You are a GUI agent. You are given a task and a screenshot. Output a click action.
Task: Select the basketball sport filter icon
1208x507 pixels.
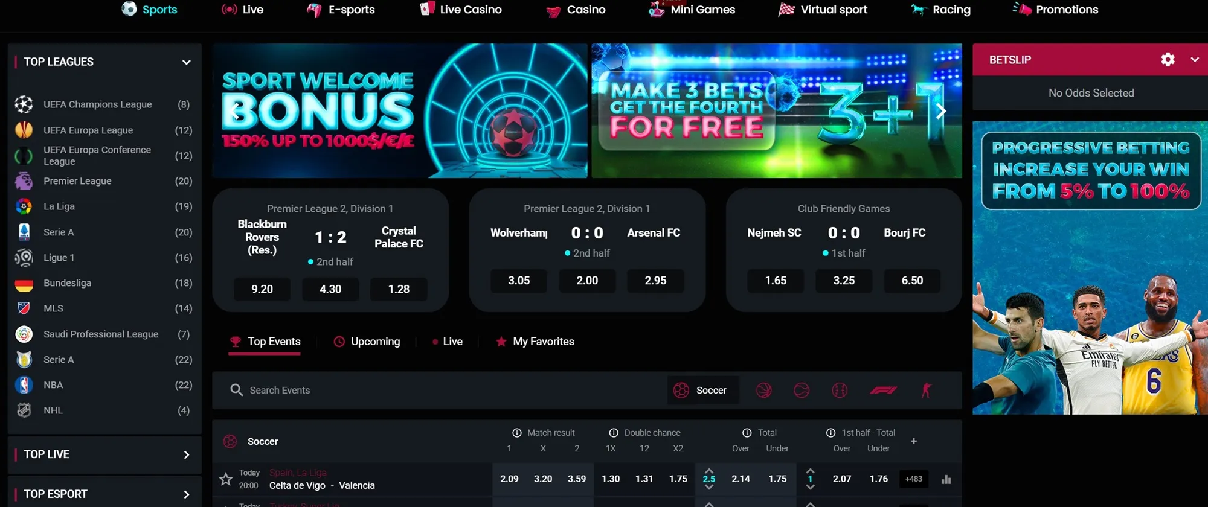[x=764, y=391]
